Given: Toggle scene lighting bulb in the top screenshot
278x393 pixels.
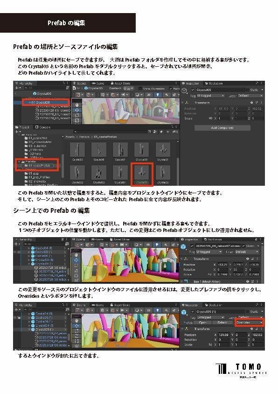Looking at the screenshot, I should (x=157, y=95).
